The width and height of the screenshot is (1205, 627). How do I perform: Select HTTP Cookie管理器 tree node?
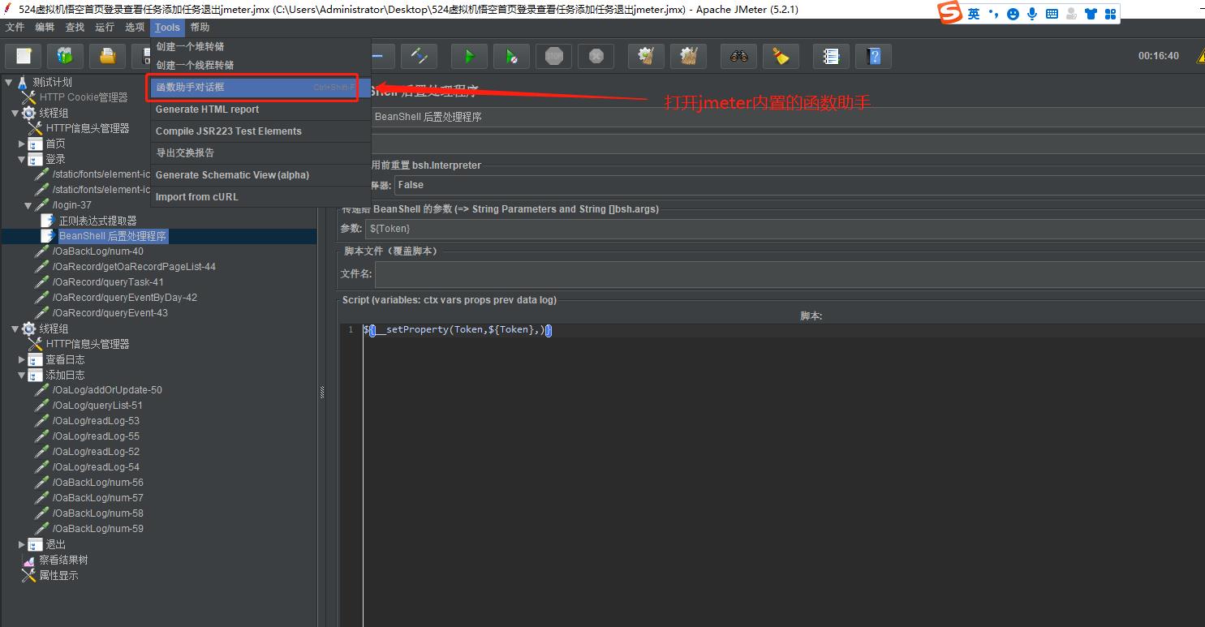click(84, 97)
